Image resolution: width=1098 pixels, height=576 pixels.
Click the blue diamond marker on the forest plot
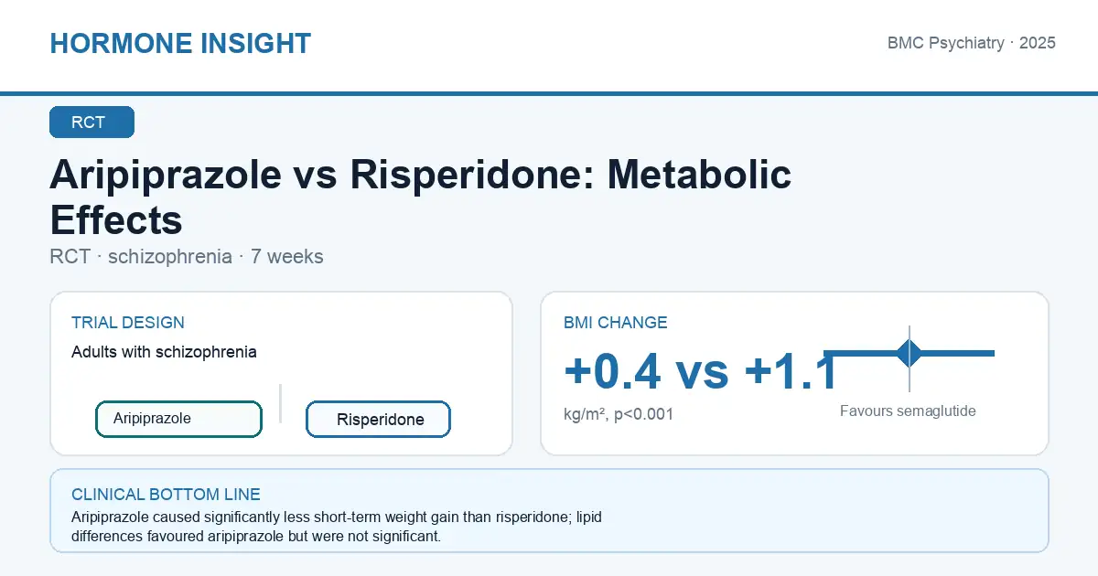coord(910,353)
